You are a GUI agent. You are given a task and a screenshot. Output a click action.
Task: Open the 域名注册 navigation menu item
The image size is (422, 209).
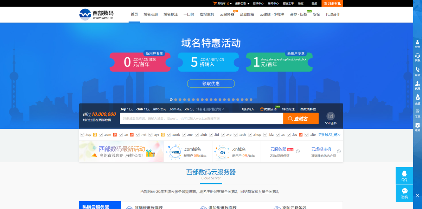point(151,14)
